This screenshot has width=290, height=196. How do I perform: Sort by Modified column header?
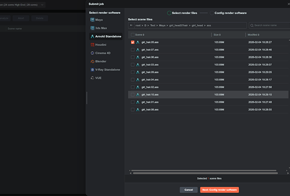pyautogui.click(x=253, y=35)
